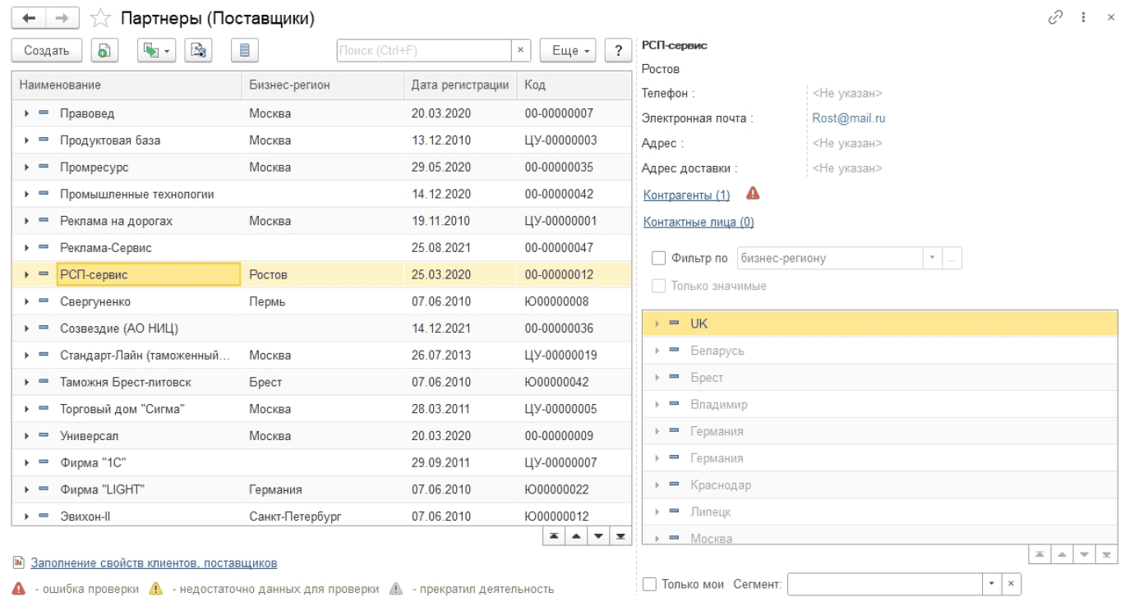The image size is (1134, 606).
Task: Add page to favorites with star icon
Action: point(100,17)
